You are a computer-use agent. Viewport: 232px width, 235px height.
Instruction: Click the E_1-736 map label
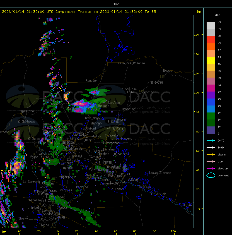pos(157,83)
